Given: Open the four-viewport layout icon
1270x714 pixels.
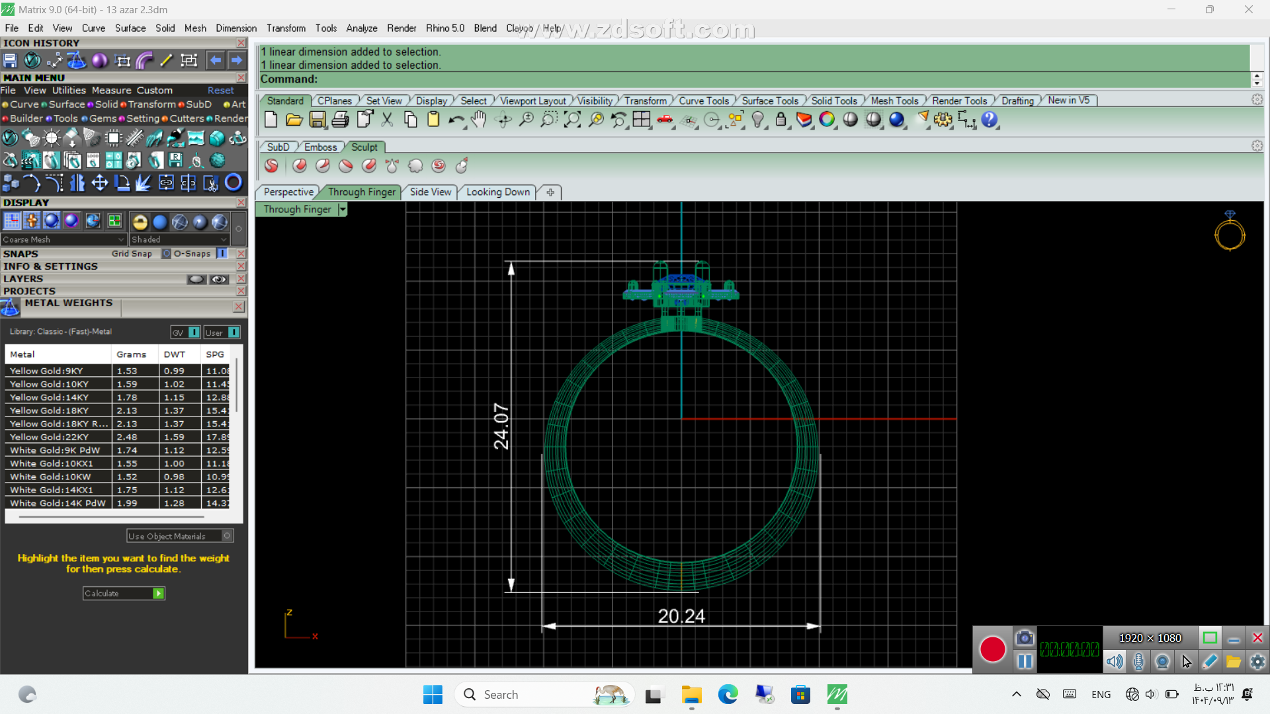Looking at the screenshot, I should 641,120.
